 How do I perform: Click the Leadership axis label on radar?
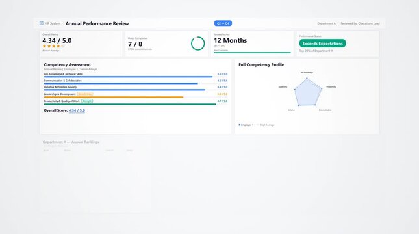click(x=283, y=87)
